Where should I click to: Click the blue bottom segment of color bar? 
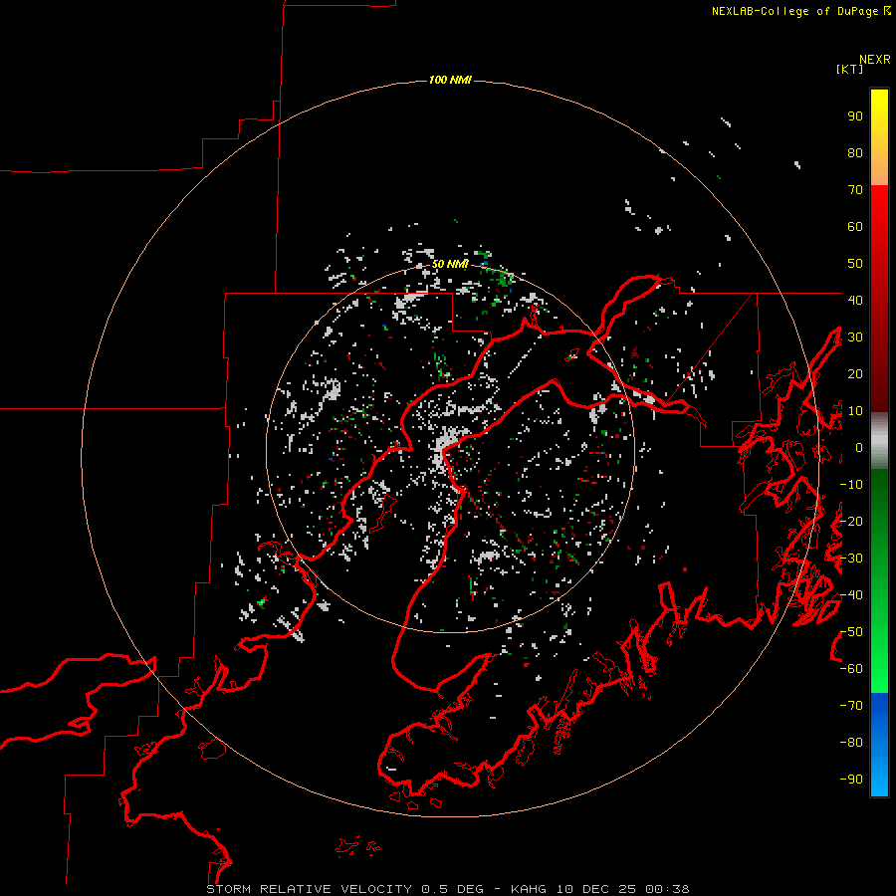pyautogui.click(x=879, y=745)
